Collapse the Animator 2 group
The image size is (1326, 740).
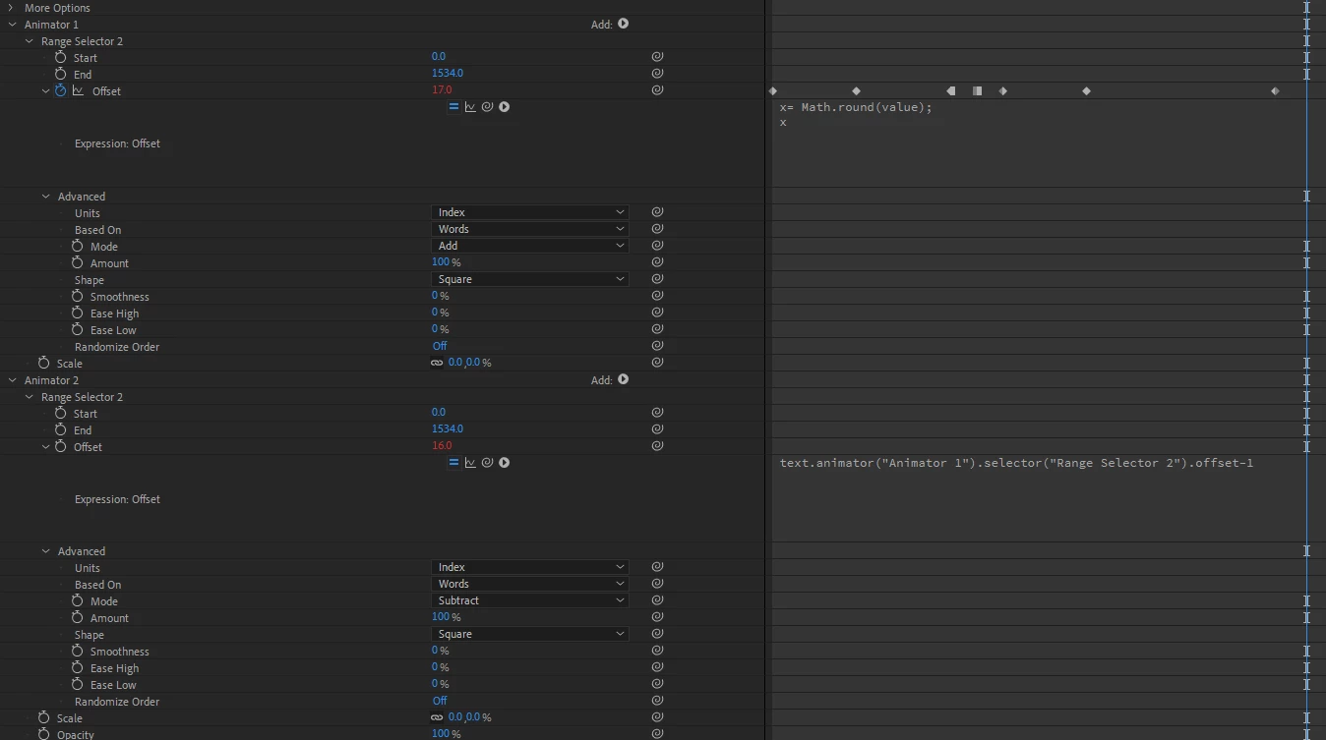(12, 379)
